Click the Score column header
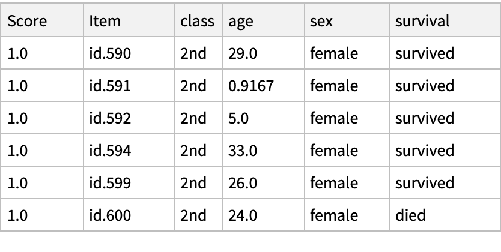 tap(26, 21)
